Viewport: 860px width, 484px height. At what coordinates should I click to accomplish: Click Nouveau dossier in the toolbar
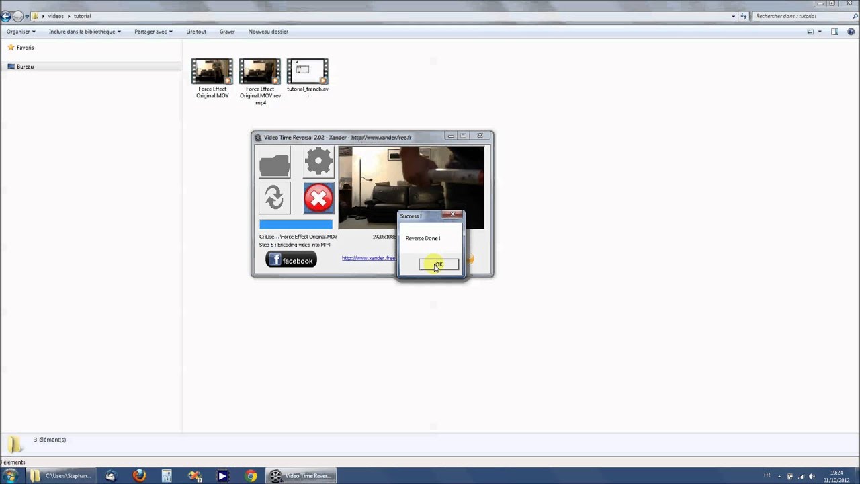(x=268, y=32)
